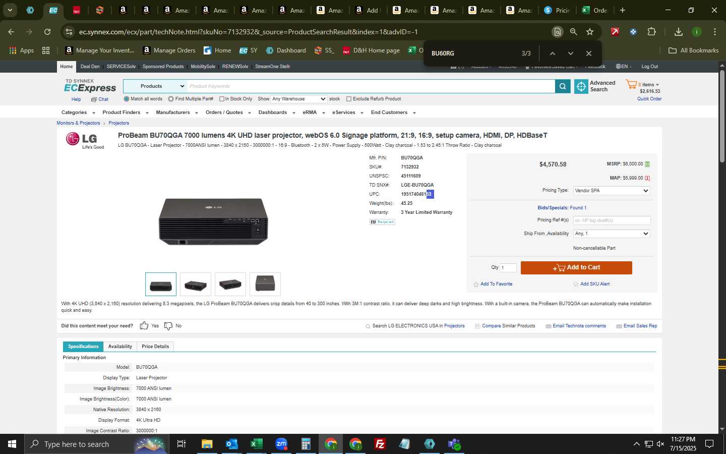Viewport: 726px width, 454px height.
Task: Open Pricing Type Vendor SPA dropdown
Action: click(x=612, y=191)
